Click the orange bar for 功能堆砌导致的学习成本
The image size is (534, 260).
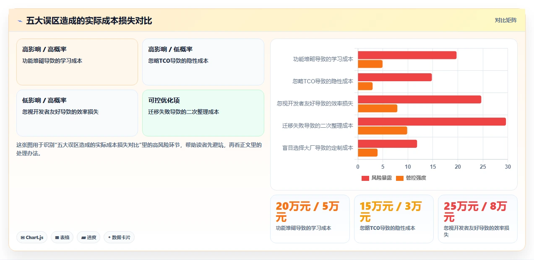pyautogui.click(x=370, y=64)
